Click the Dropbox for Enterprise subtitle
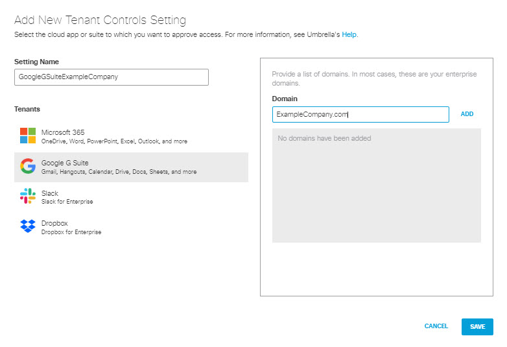Viewport: 507px width, 347px height. [71, 232]
